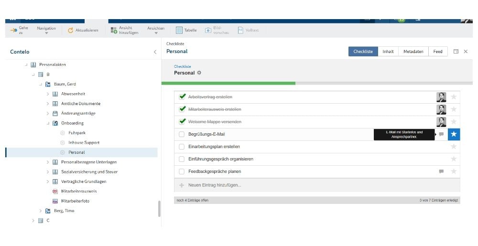The width and height of the screenshot is (478, 246).
Task: Click the Begrüßungs-E-Mail entry text
Action: [206, 134]
